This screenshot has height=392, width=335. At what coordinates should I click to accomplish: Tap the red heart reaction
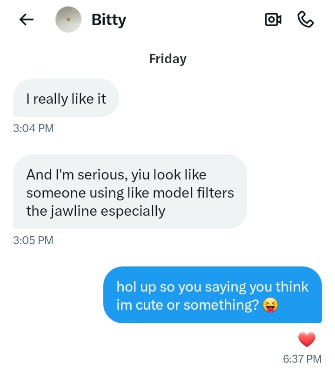tap(307, 339)
